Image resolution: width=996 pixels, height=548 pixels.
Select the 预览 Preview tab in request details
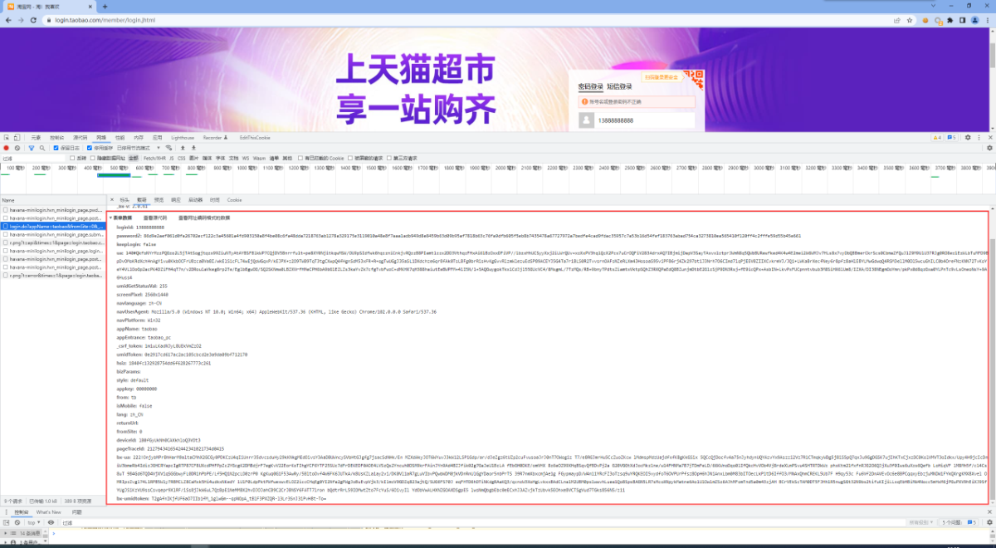[x=159, y=199]
